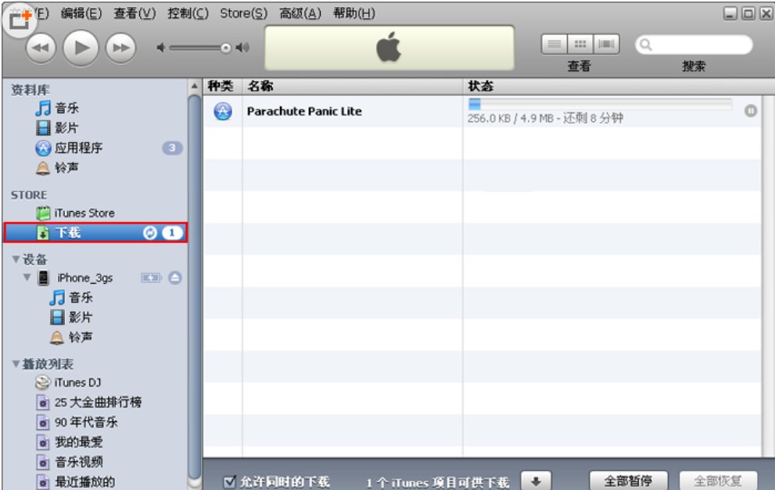Open the 查看(V) menu

point(135,13)
